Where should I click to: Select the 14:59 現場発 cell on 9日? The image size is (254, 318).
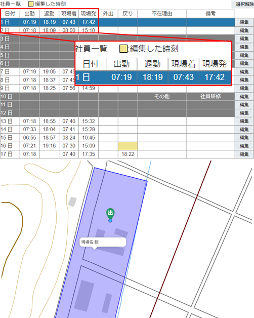tap(89, 88)
